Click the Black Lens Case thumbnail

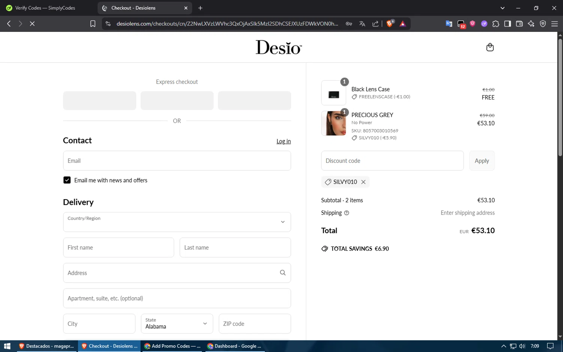coord(334,93)
